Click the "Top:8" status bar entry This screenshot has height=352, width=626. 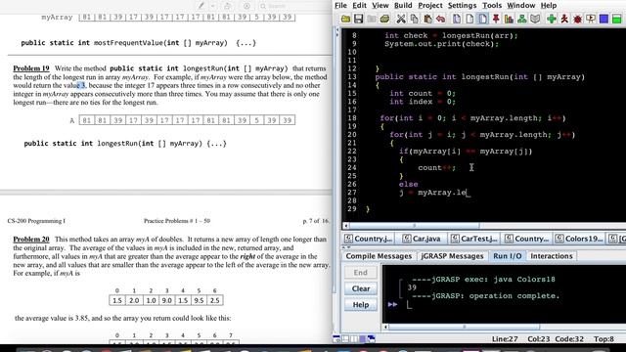604,339
